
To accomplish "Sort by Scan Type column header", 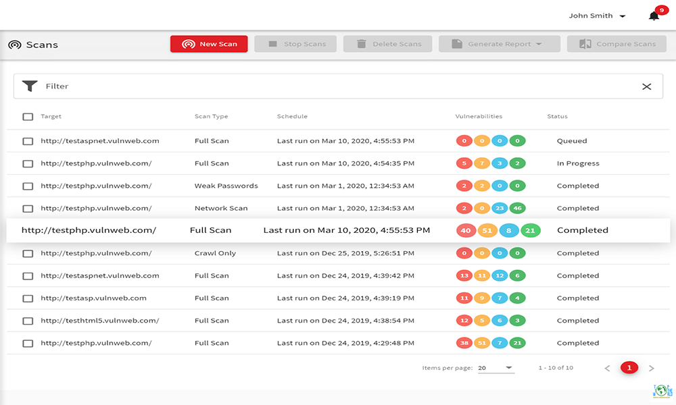I will (211, 116).
